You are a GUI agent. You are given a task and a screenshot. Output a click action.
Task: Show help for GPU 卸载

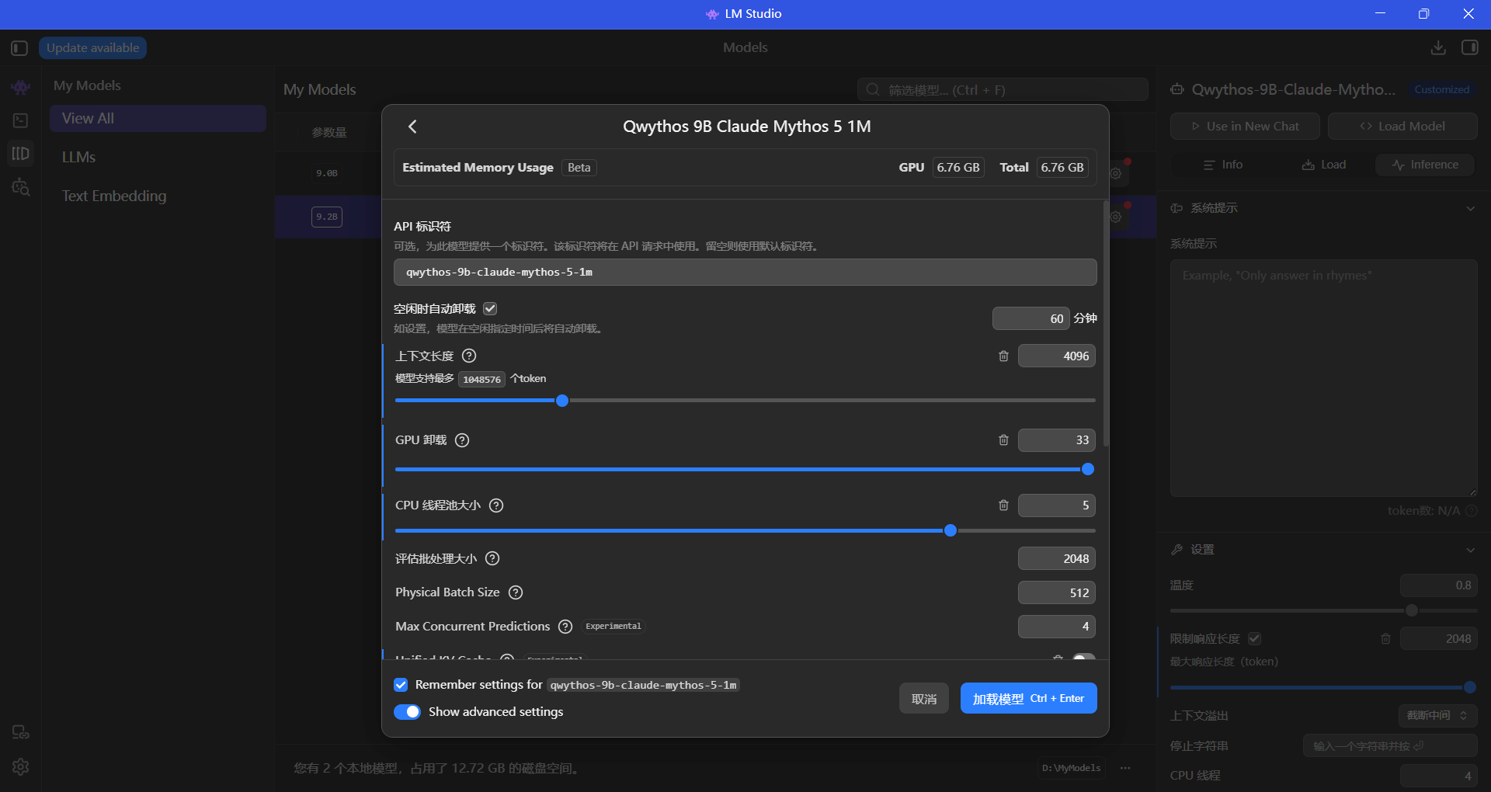pos(462,440)
